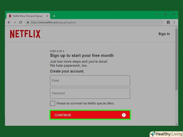Click 'Please do not email me Netflix special offers' label

tap(85, 103)
